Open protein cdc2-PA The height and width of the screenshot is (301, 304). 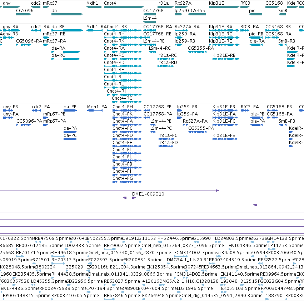pos(41,107)
